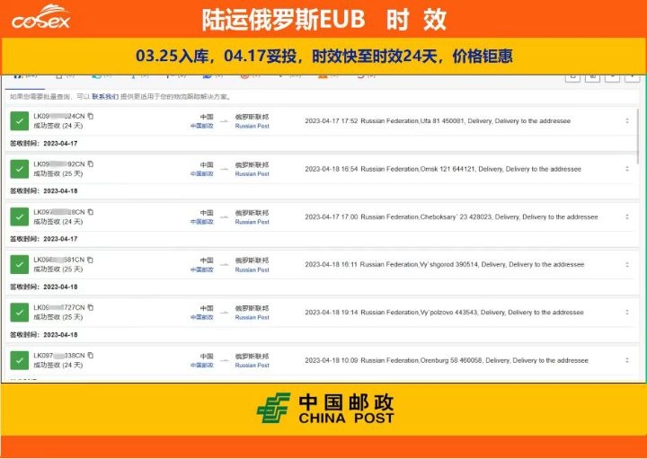Click the green check icon for the Cheboksary parcel

[20, 216]
